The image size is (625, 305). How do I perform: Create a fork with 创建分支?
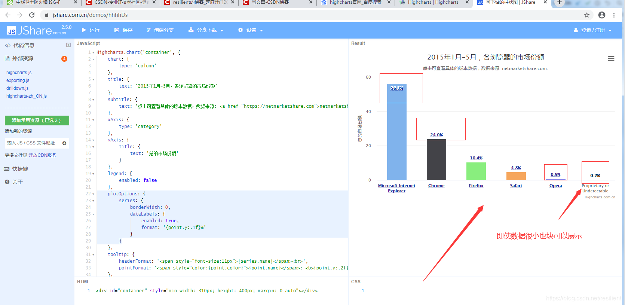[160, 30]
